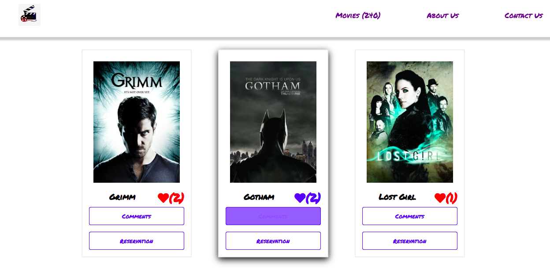
Task: Select the Gotham poster image
Action: pyautogui.click(x=273, y=122)
